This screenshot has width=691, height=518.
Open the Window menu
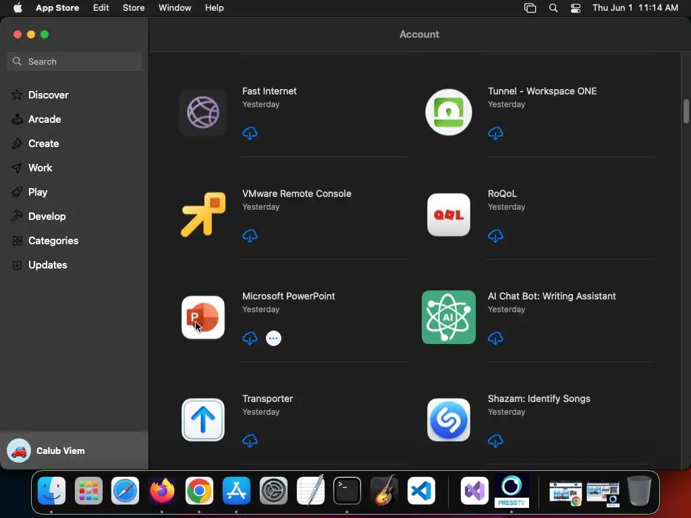(x=175, y=8)
